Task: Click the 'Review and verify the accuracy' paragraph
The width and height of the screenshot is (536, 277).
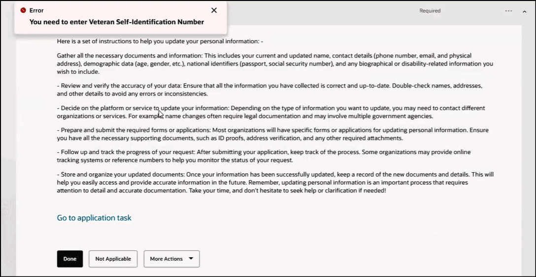Action: tap(269, 90)
